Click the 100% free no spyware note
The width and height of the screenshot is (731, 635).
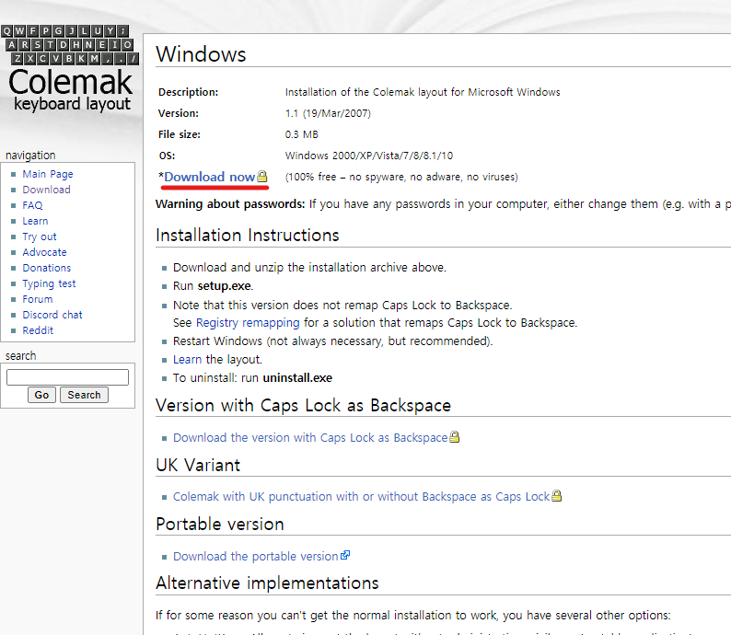click(x=401, y=177)
